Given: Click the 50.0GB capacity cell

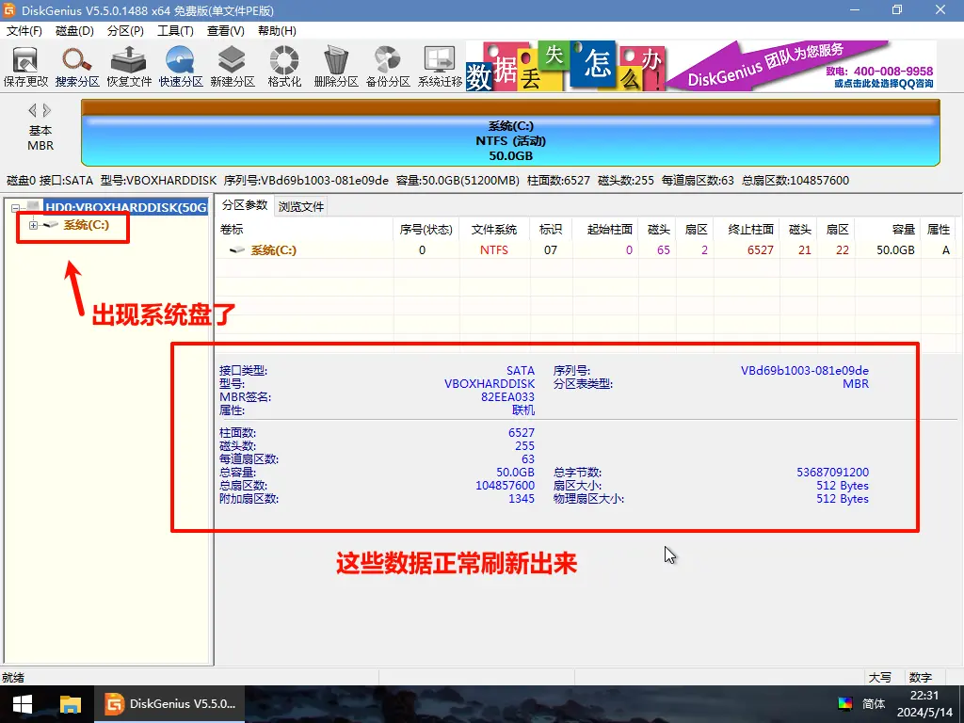Looking at the screenshot, I should [x=896, y=250].
